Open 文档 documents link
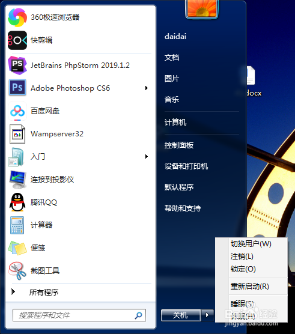 (172, 58)
